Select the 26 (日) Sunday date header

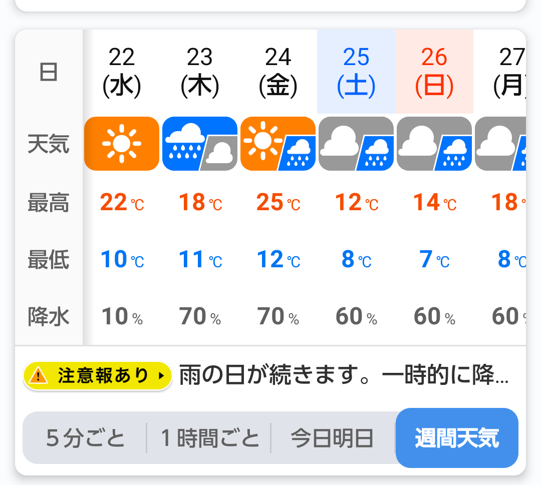(434, 72)
